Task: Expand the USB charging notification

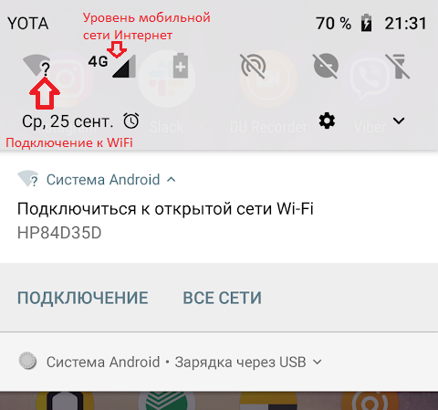Action: [318, 362]
